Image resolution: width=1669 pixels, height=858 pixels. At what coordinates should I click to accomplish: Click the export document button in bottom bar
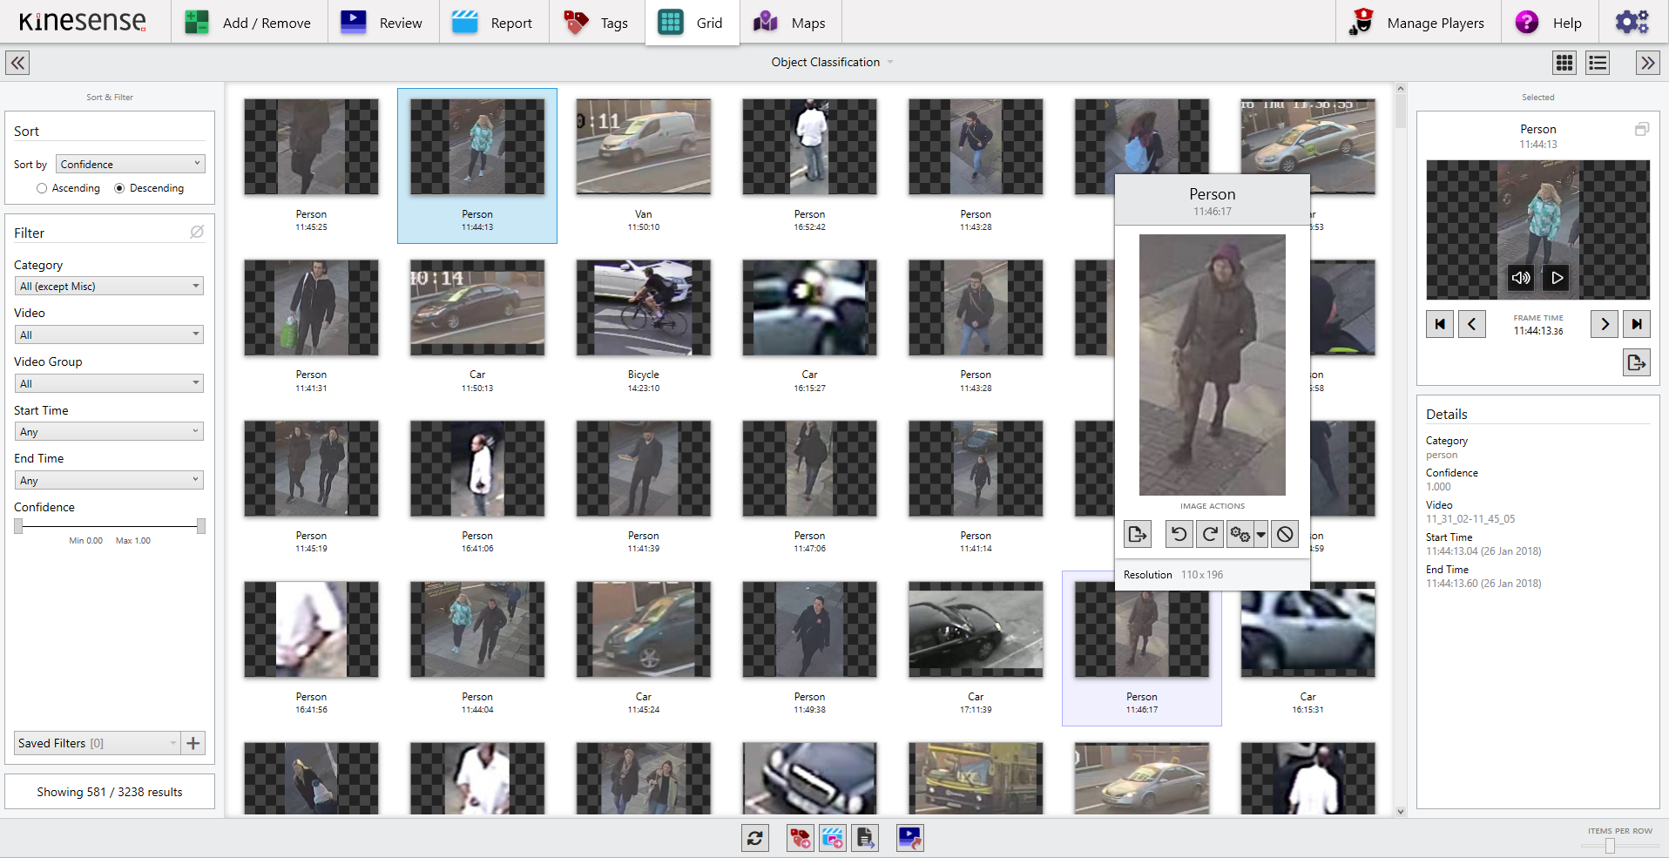pos(865,838)
